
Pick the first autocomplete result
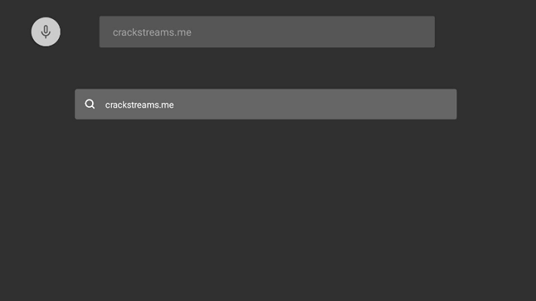coord(266,105)
